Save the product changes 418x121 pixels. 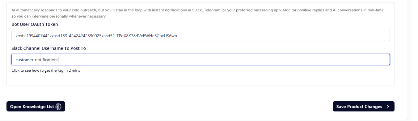[x=364, y=107]
